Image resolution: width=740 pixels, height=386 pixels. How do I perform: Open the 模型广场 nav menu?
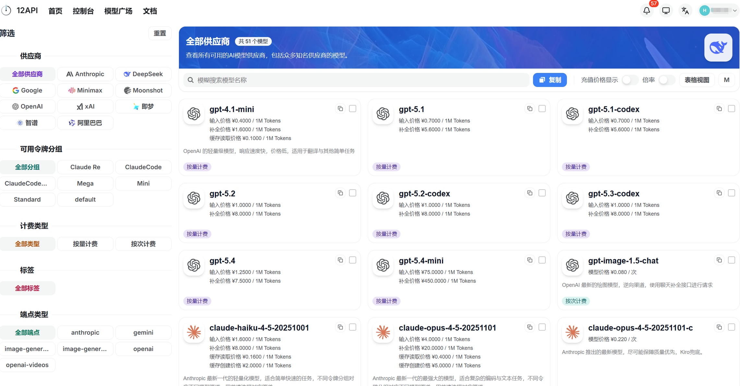[x=118, y=11]
